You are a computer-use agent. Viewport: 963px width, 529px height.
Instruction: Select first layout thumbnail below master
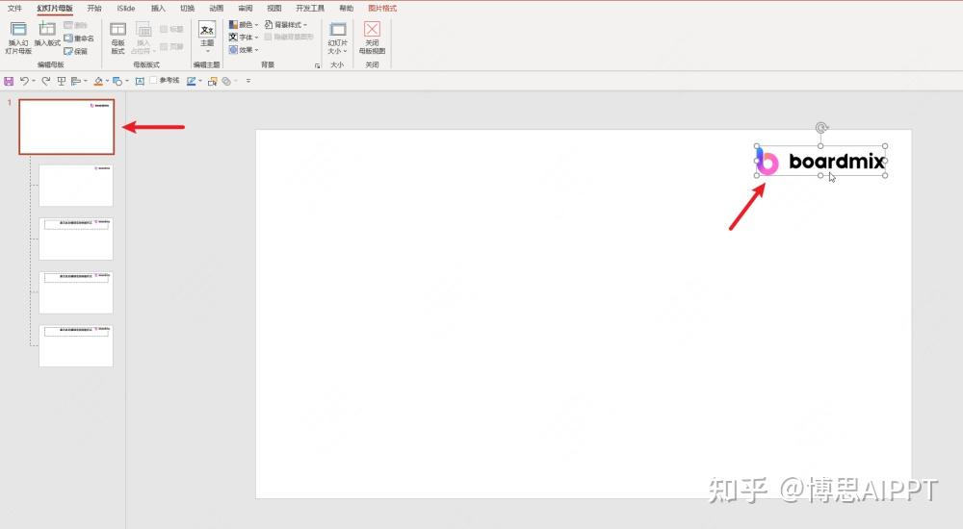[76, 186]
